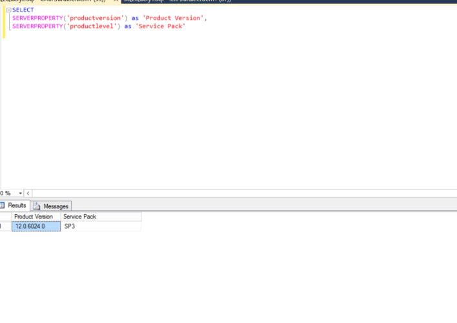
Task: Open the editor zoom percentage dropdown
Action: [20, 193]
